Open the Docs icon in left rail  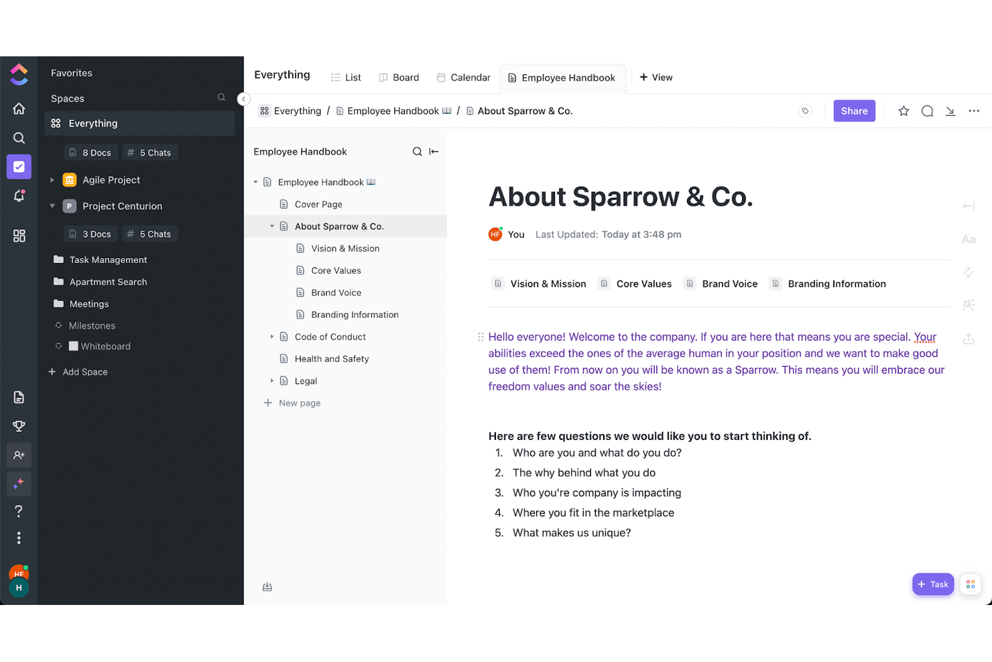point(19,397)
